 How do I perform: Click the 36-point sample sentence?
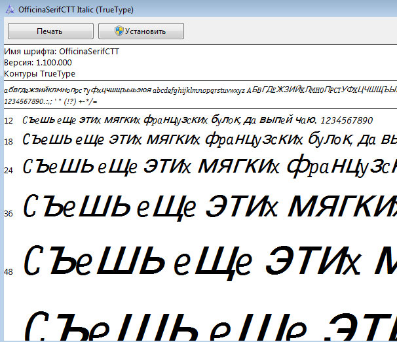(x=210, y=207)
